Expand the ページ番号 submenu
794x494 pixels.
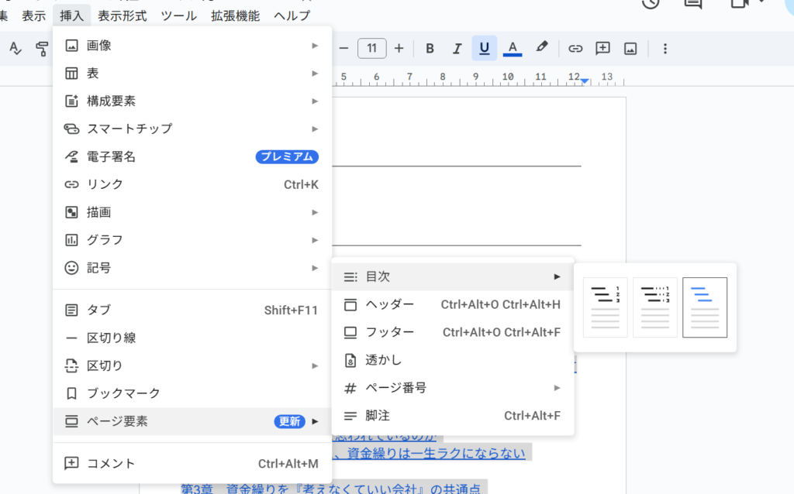click(452, 388)
